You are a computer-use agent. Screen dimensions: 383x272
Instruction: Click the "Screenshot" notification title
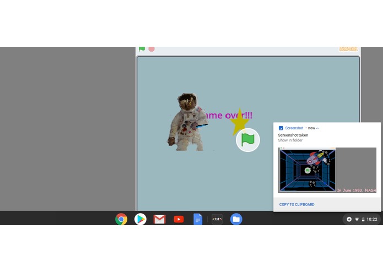294,128
